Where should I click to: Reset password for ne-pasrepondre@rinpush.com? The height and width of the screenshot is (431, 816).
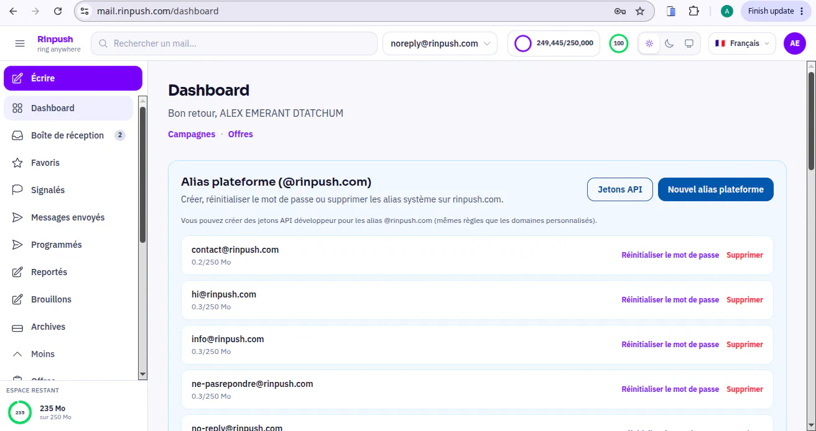pyautogui.click(x=670, y=389)
